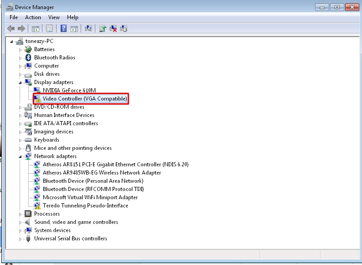Open the File menu
The width and height of the screenshot is (362, 265).
click(14, 17)
